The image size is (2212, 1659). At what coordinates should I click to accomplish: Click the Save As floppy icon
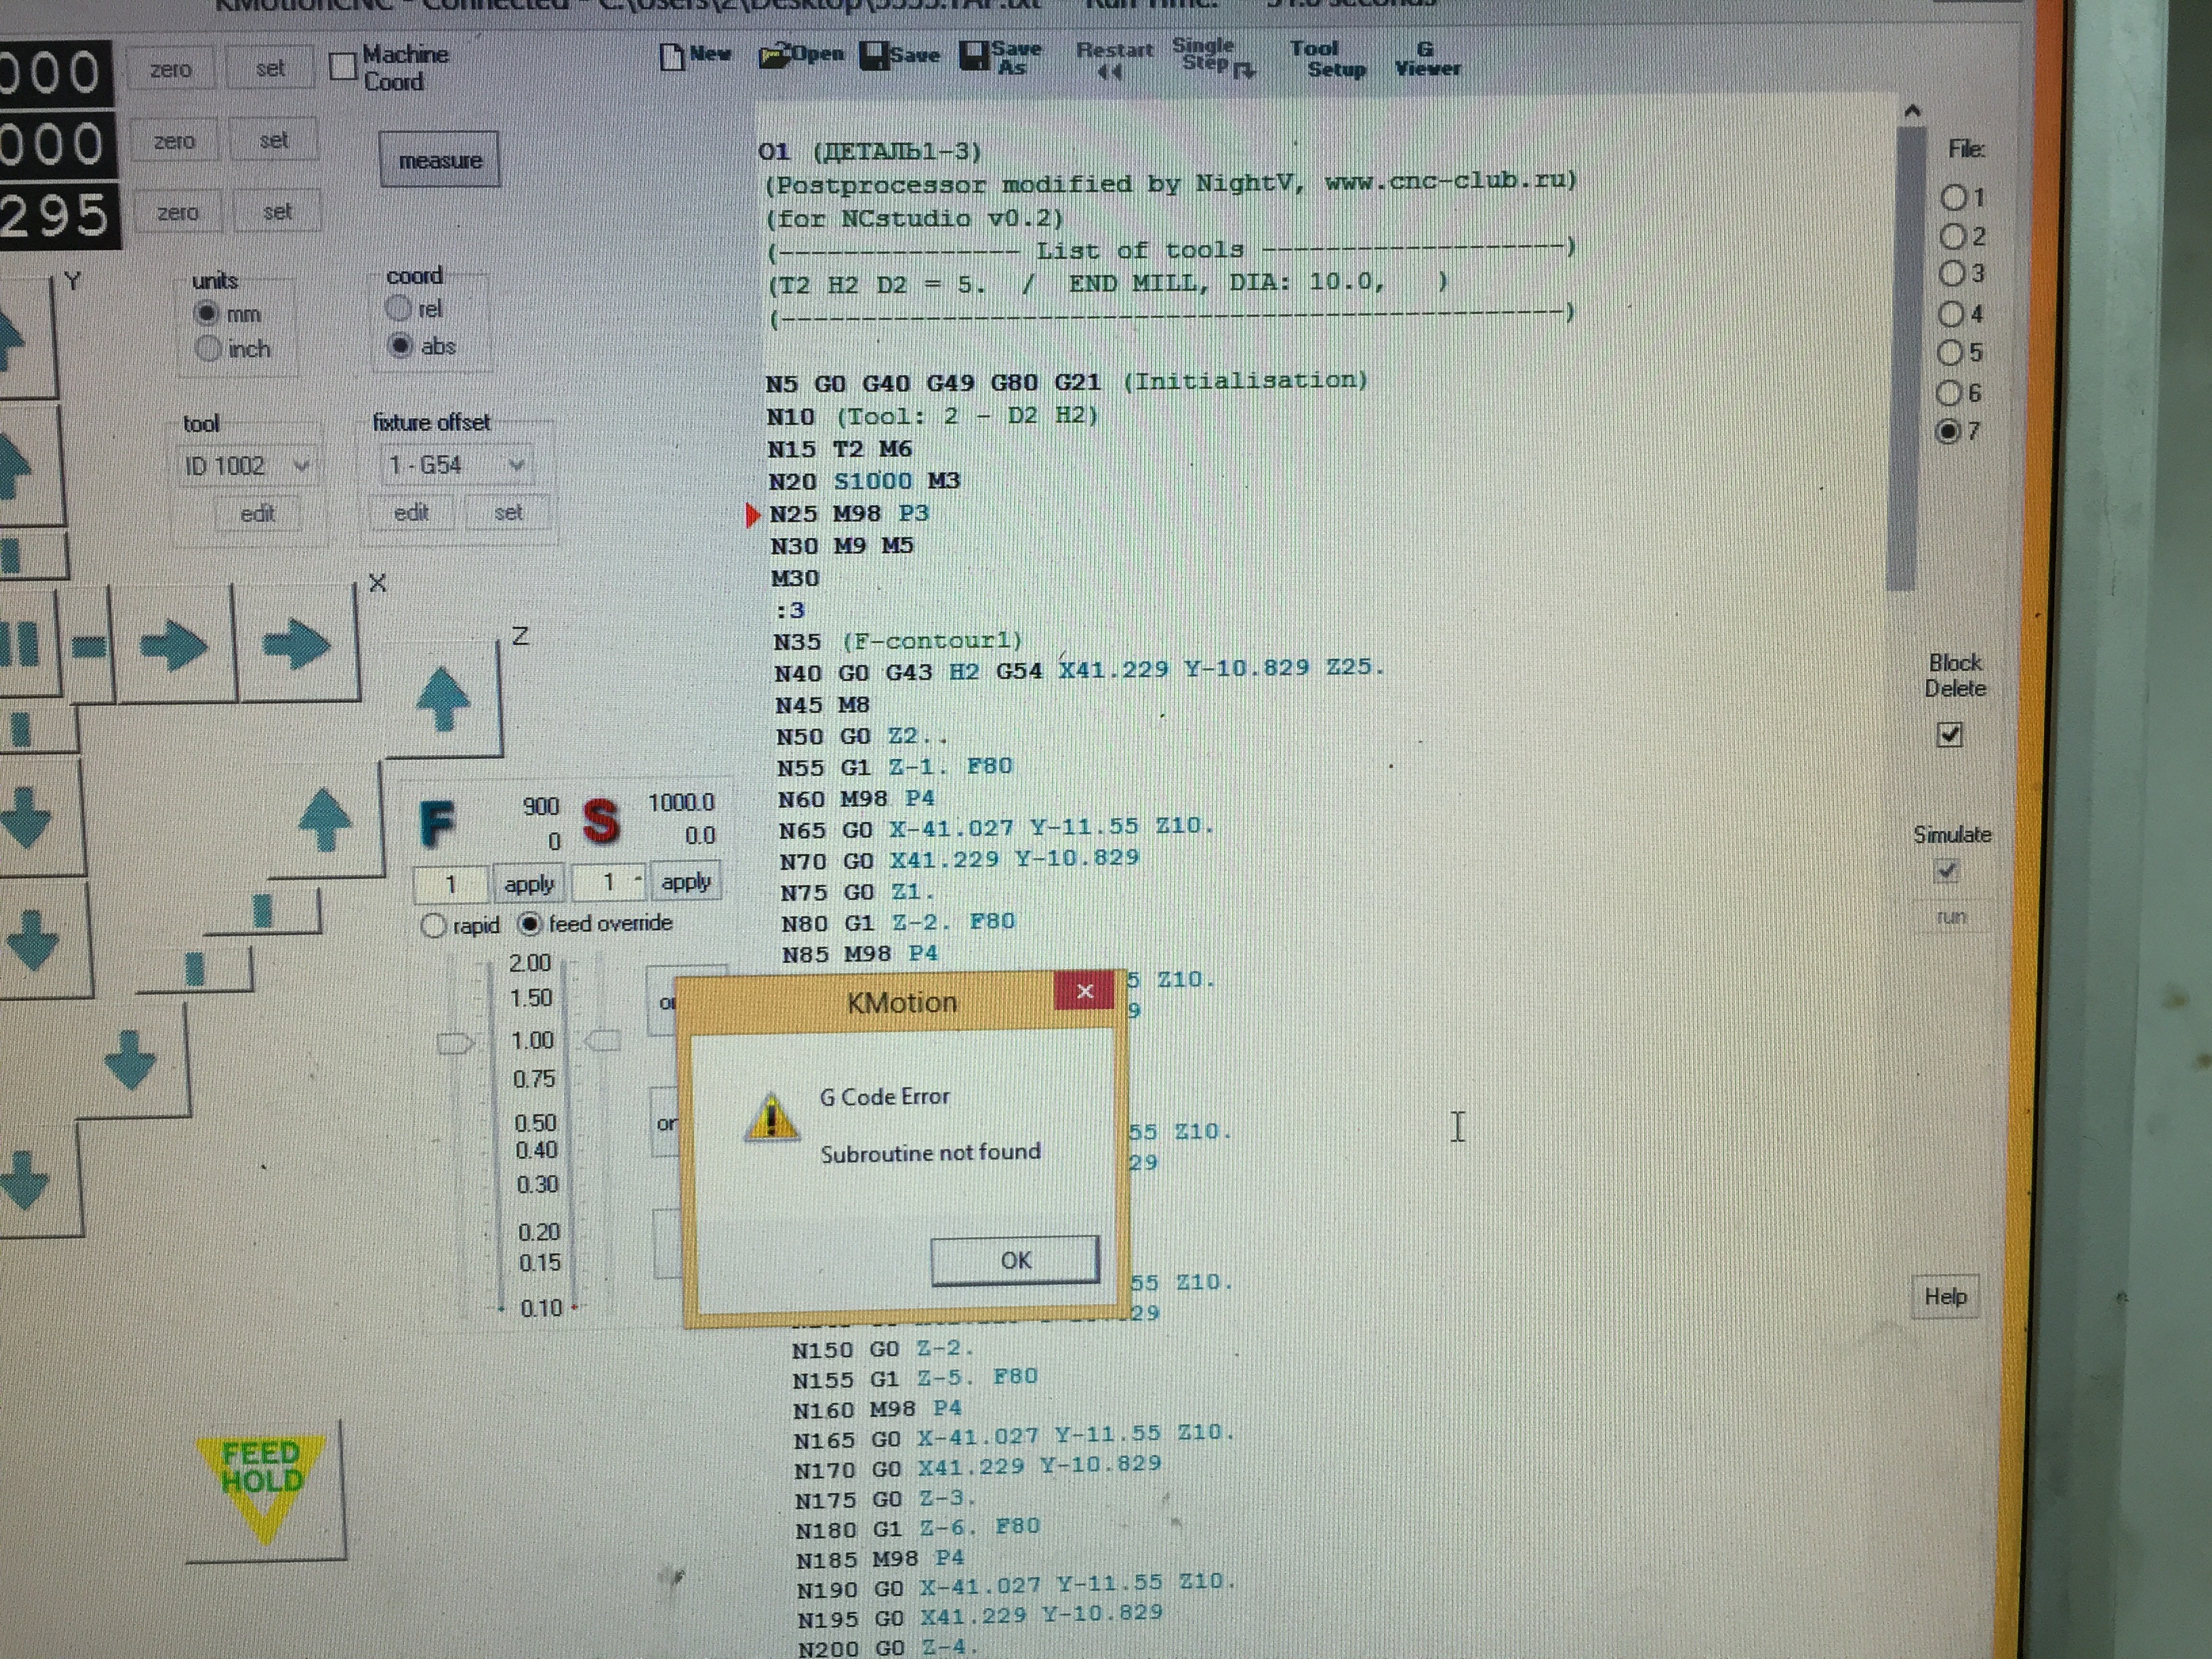(x=974, y=57)
